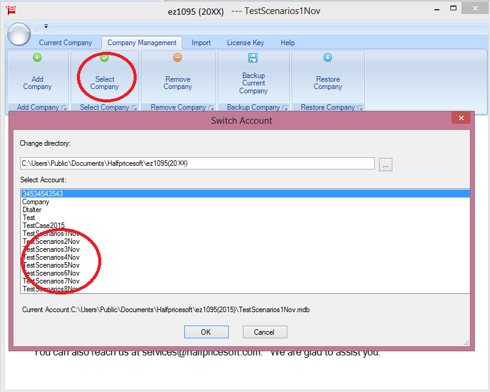Click the orange Remove Company icon

coord(178,58)
